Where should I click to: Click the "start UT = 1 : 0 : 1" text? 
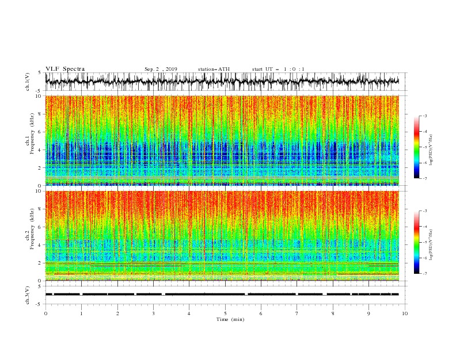coord(278,69)
